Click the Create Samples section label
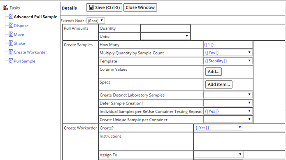The height and width of the screenshot is (160, 286). [78, 45]
